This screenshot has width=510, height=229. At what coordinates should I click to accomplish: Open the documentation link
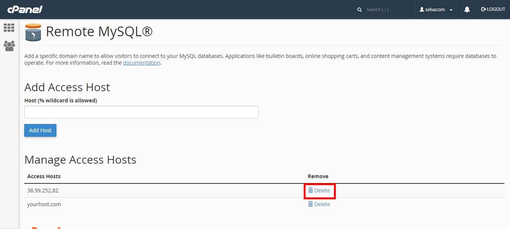pyautogui.click(x=142, y=63)
